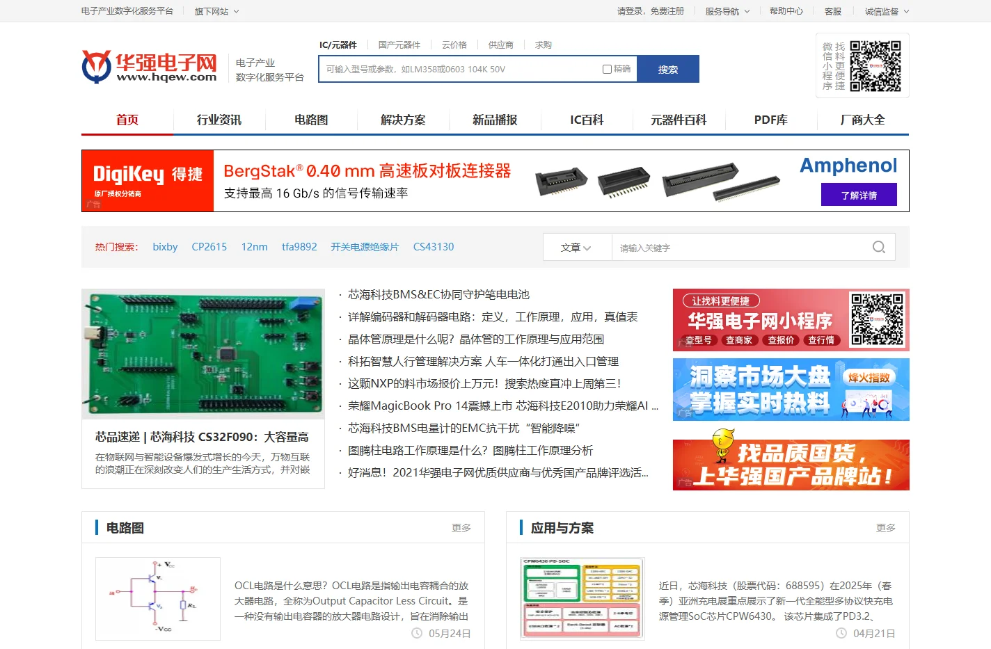This screenshot has height=649, width=991.
Task: Open the CPW6430 block diagram thumbnail
Action: pos(582,599)
